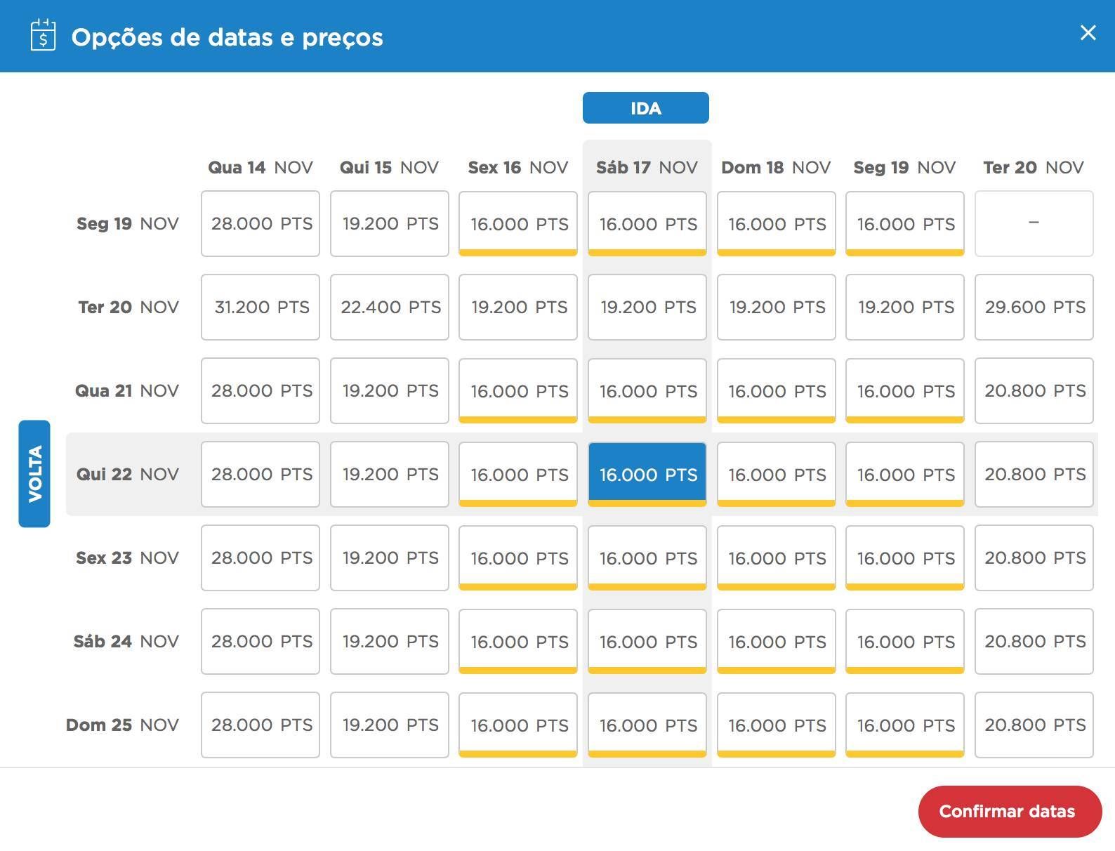The image size is (1115, 851).
Task: Click the Dom 25 NOV row label
Action: [x=122, y=725]
